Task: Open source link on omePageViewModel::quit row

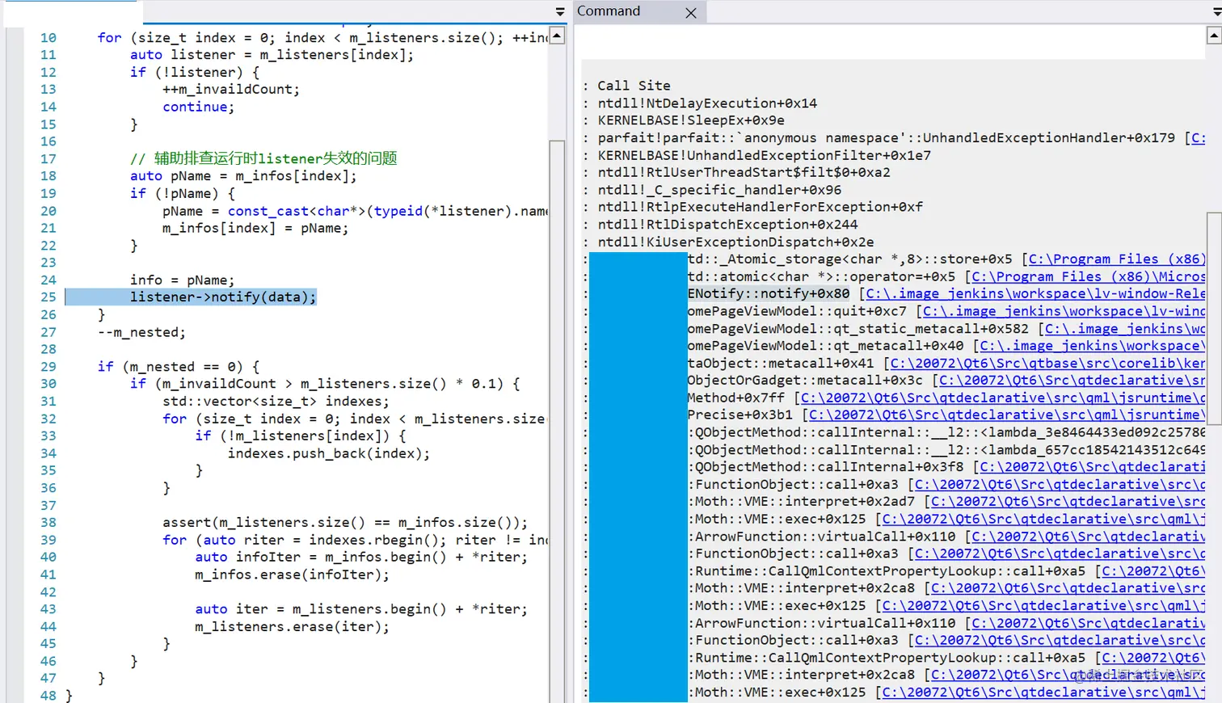Action: [1064, 311]
